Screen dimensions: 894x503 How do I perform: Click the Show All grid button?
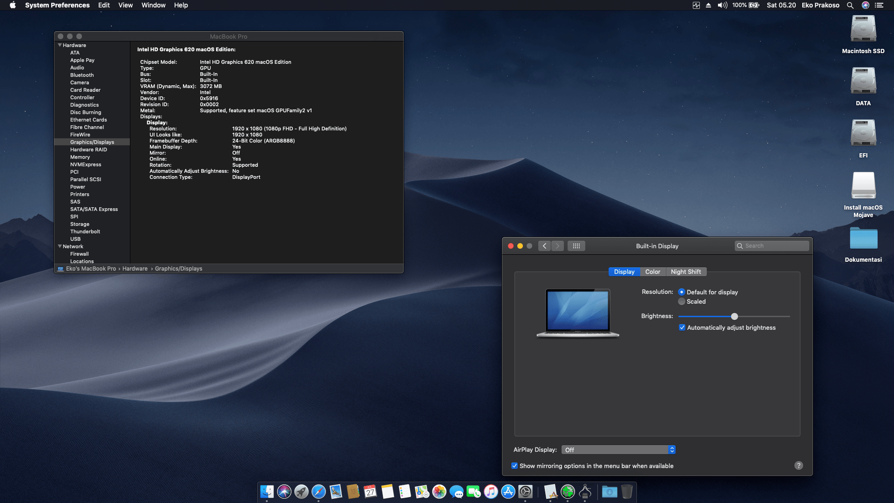pos(576,246)
